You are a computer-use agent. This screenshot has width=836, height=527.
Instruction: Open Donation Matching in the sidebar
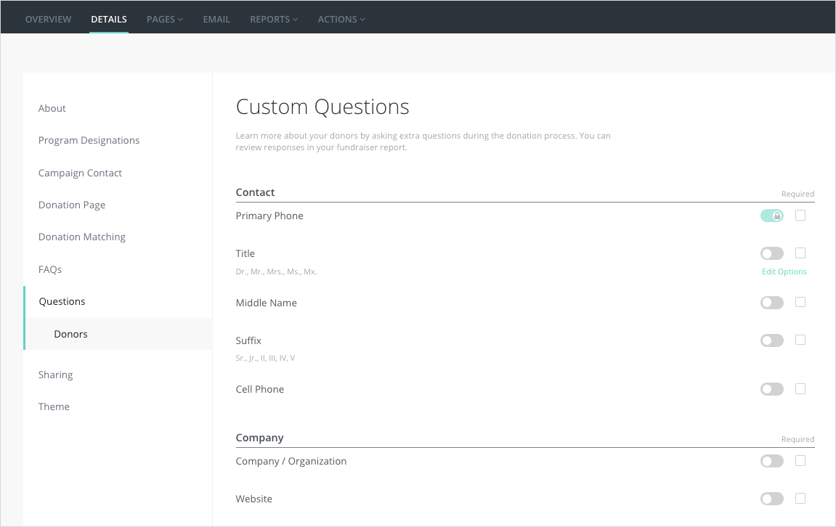(x=82, y=237)
